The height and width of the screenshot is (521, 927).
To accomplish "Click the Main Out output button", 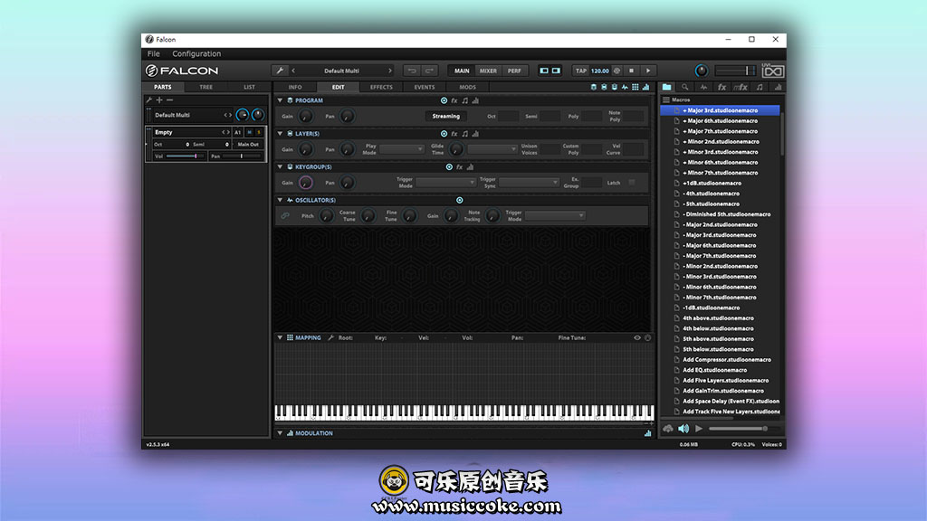I will [248, 145].
